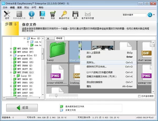Screen dimensions: 158x121
Task: Open the 帮助 menu in menu bar
Action: tap(41, 8)
